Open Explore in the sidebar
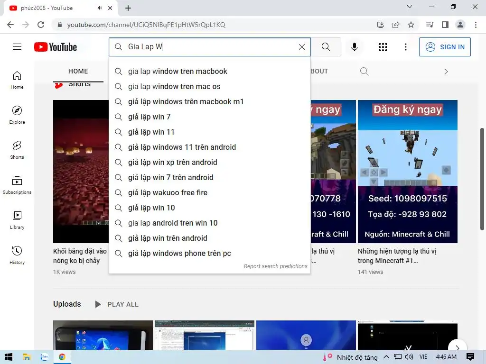 click(17, 115)
